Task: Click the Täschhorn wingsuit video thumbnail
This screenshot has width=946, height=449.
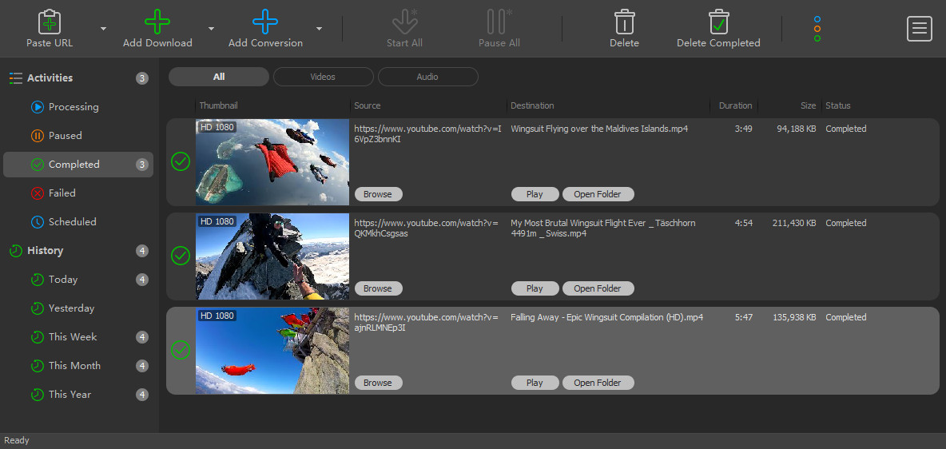Action: pos(272,256)
